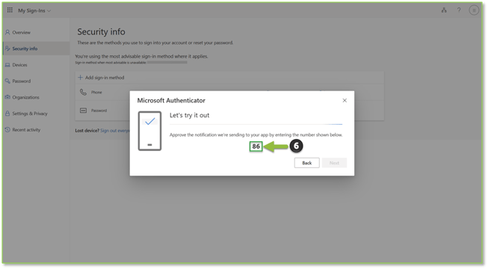Viewport: 488px width, 269px height.
Task: Click the Organizations briefcase icon
Action: (7, 97)
